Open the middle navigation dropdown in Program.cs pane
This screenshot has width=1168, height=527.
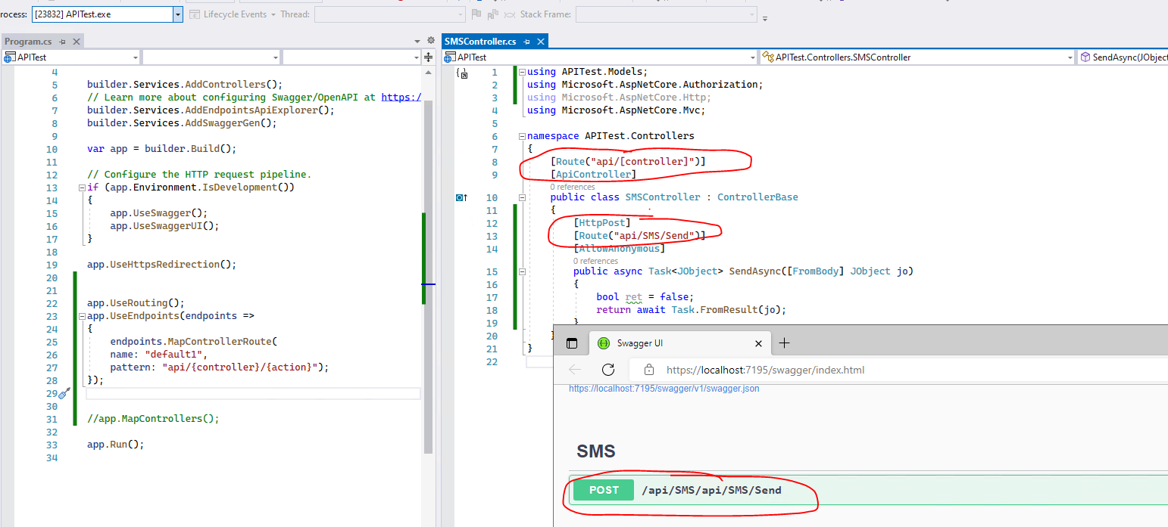click(x=211, y=57)
